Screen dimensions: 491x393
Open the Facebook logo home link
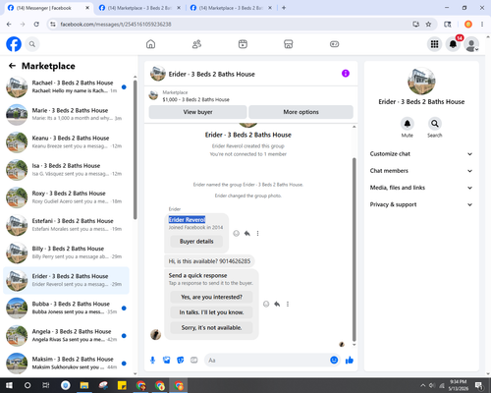14,44
